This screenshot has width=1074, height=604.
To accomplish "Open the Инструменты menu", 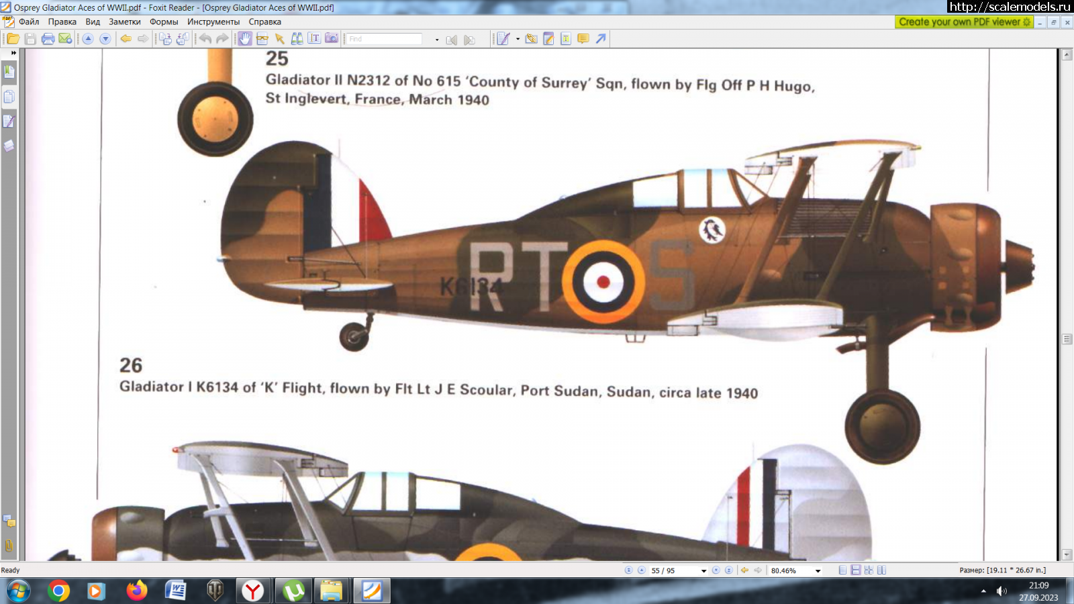I will click(x=213, y=21).
